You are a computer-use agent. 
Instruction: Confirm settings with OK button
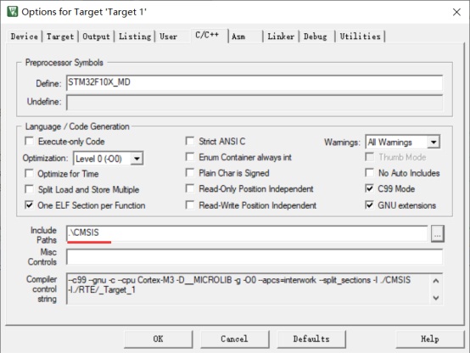click(x=159, y=339)
